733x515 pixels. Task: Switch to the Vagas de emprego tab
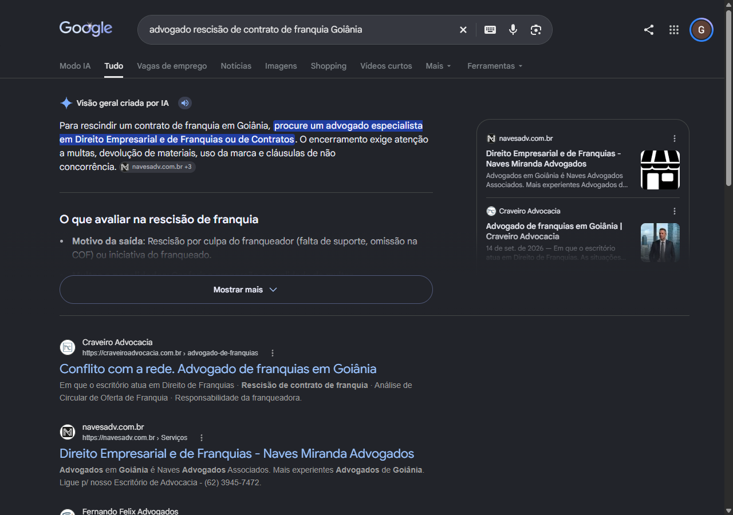tap(172, 66)
